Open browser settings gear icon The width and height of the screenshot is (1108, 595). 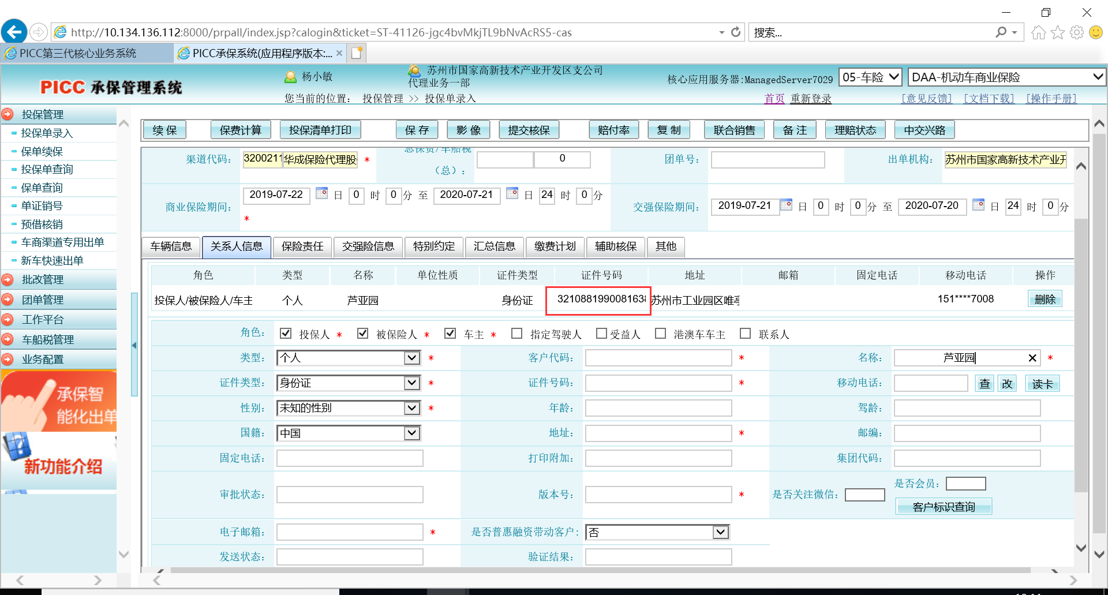tap(1076, 32)
